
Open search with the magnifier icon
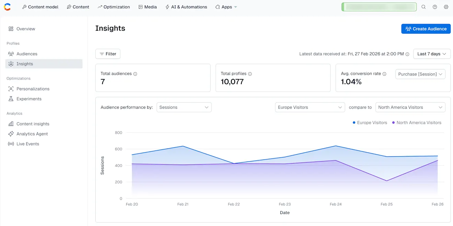pyautogui.click(x=423, y=7)
